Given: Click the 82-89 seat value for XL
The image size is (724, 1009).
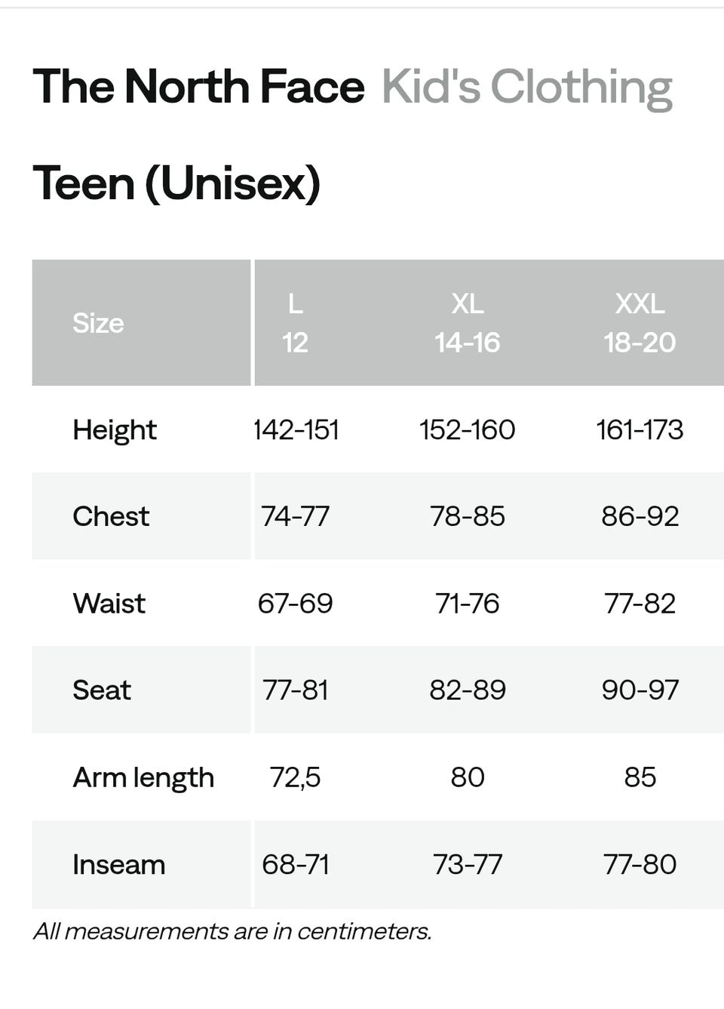Looking at the screenshot, I should [x=467, y=690].
